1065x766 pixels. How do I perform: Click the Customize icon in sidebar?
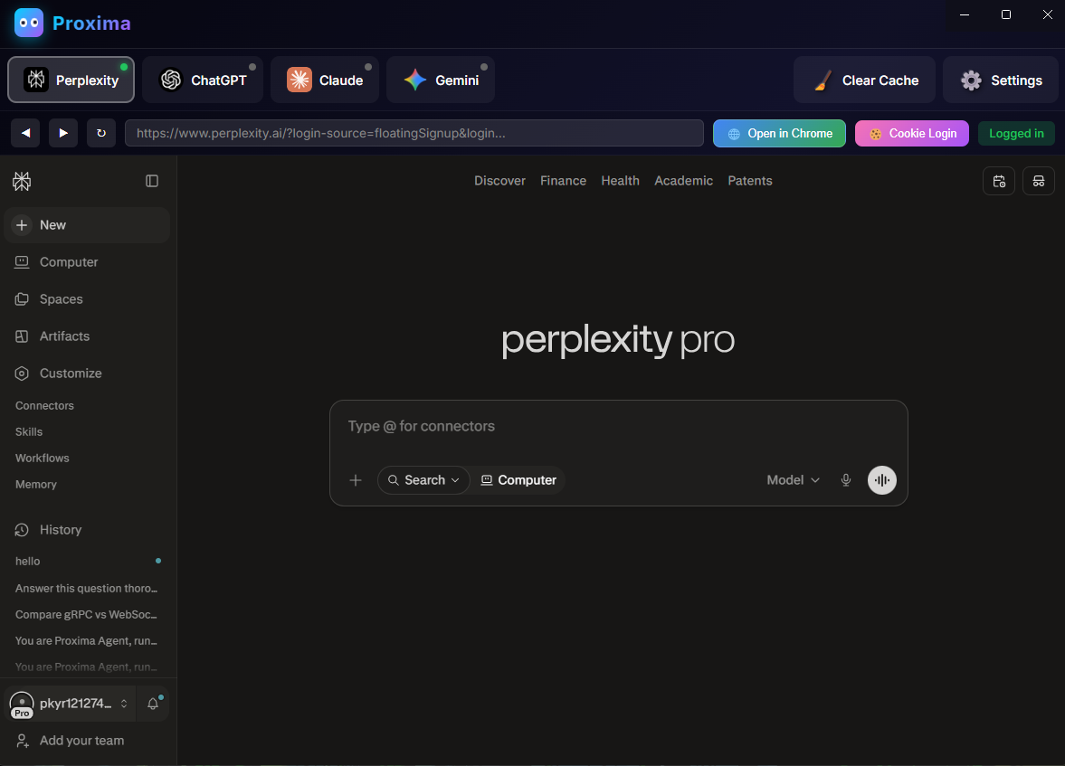22,374
